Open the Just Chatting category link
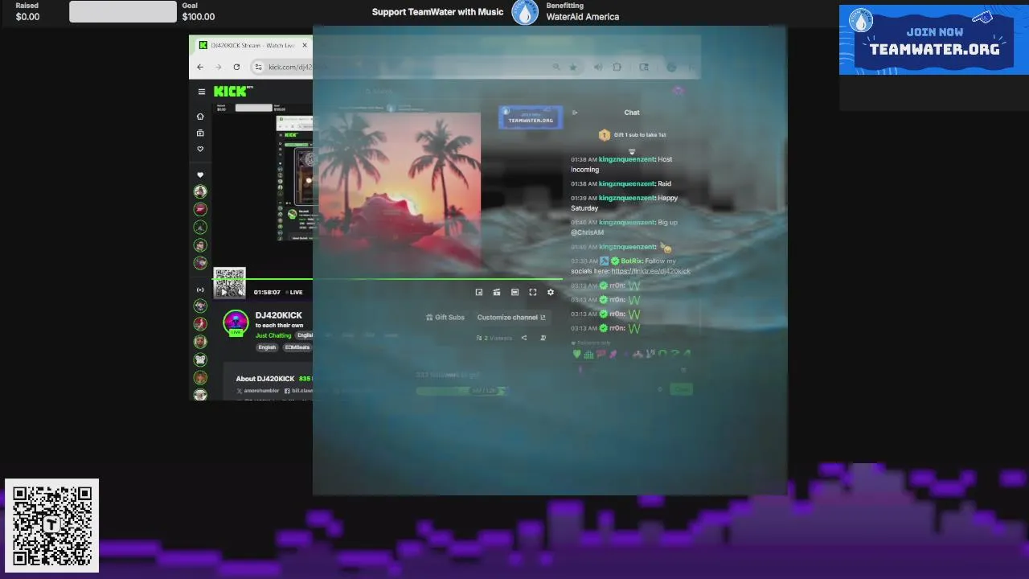This screenshot has height=579, width=1029. coord(273,335)
